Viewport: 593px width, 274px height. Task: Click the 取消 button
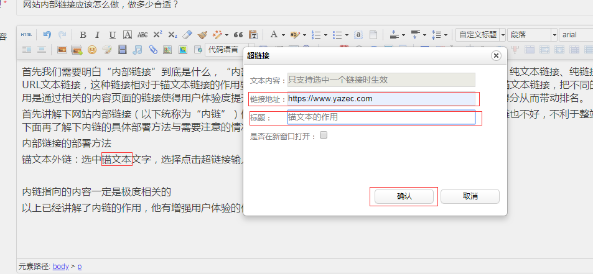(x=470, y=196)
